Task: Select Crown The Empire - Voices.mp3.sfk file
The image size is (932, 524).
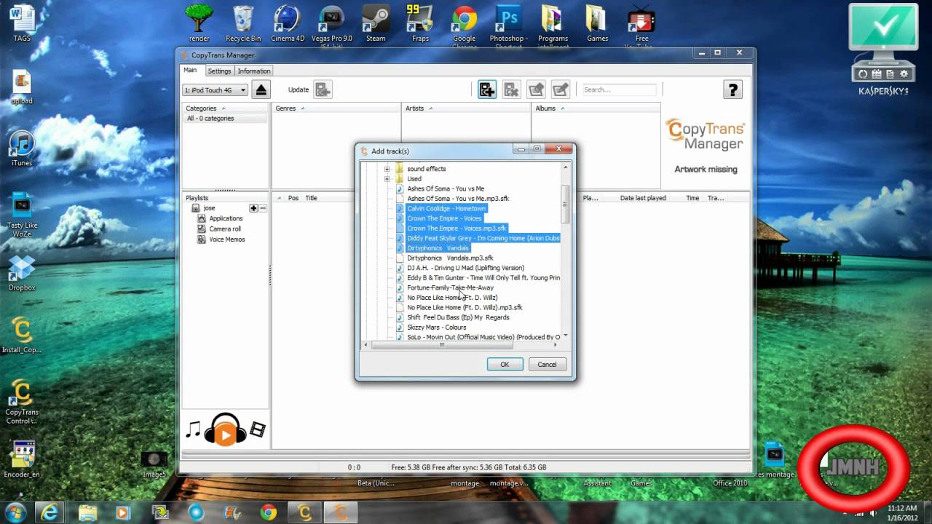Action: 457,228
